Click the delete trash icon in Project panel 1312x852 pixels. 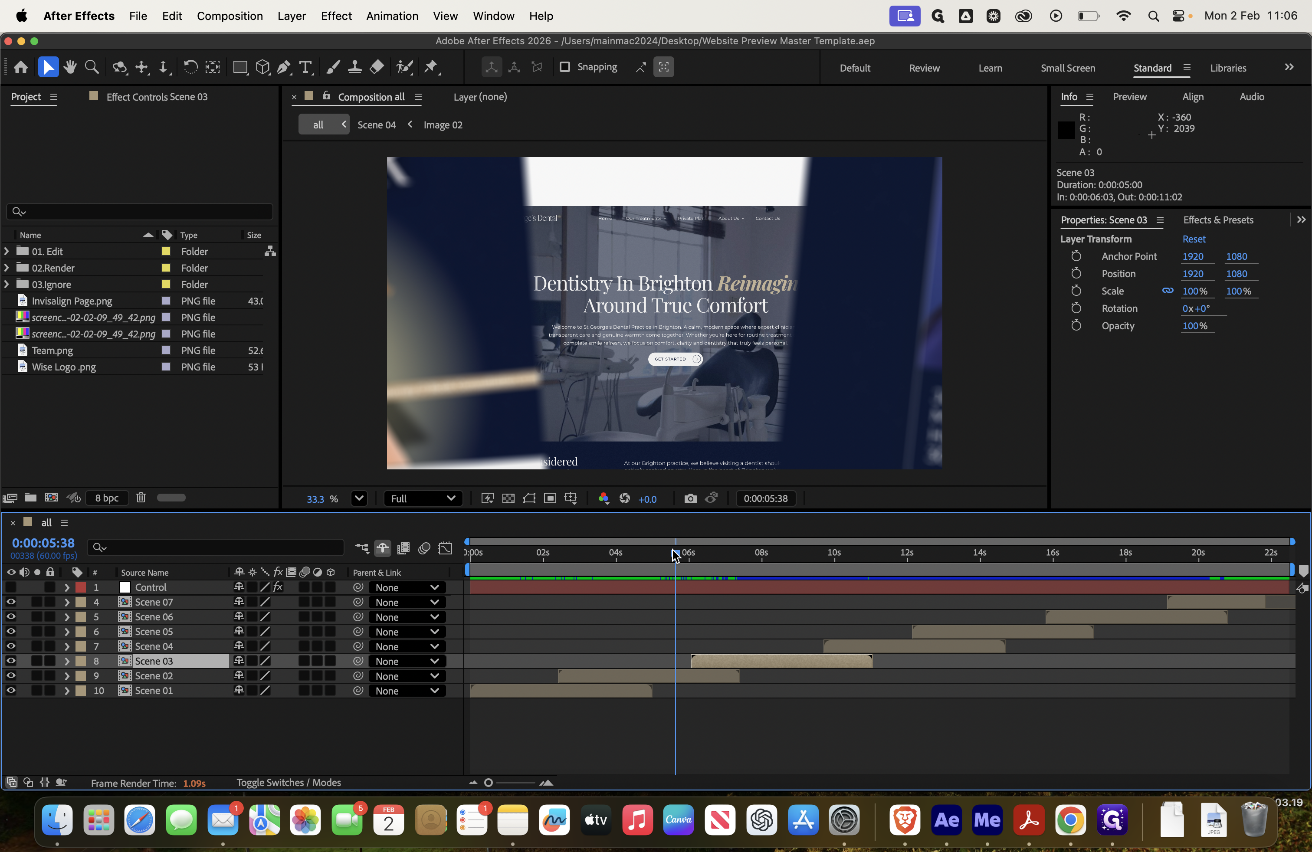pos(141,498)
